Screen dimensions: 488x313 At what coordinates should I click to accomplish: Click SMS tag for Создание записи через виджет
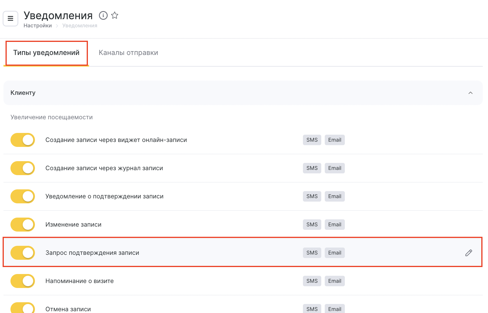(x=312, y=140)
